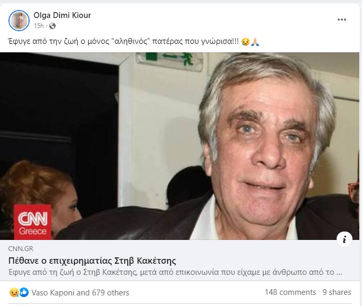Click the sad reaction emoji icon
The height and width of the screenshot is (306, 362).
14,293
